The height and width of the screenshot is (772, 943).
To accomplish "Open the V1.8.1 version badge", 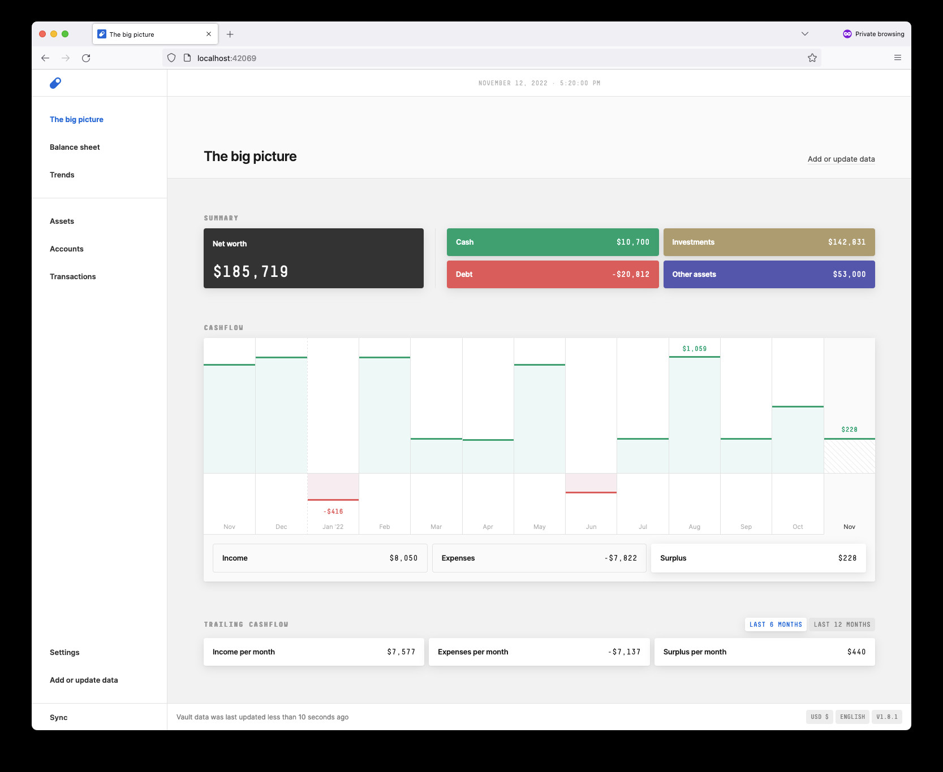I will point(887,717).
